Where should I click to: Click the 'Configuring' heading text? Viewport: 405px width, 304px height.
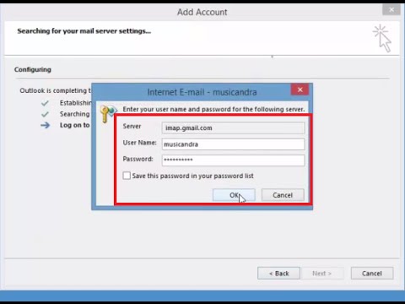pyautogui.click(x=33, y=69)
